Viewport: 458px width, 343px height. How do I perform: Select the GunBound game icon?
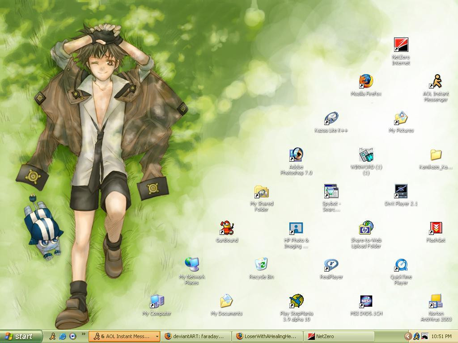pyautogui.click(x=226, y=228)
